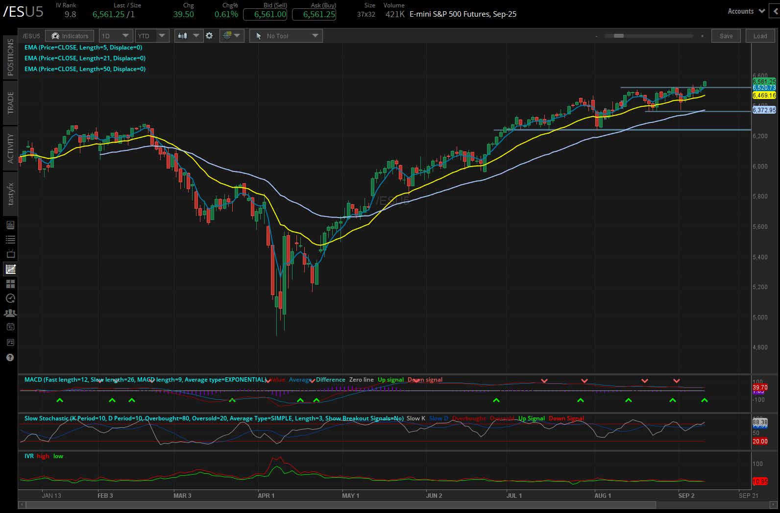Click the Save chart button

point(726,36)
